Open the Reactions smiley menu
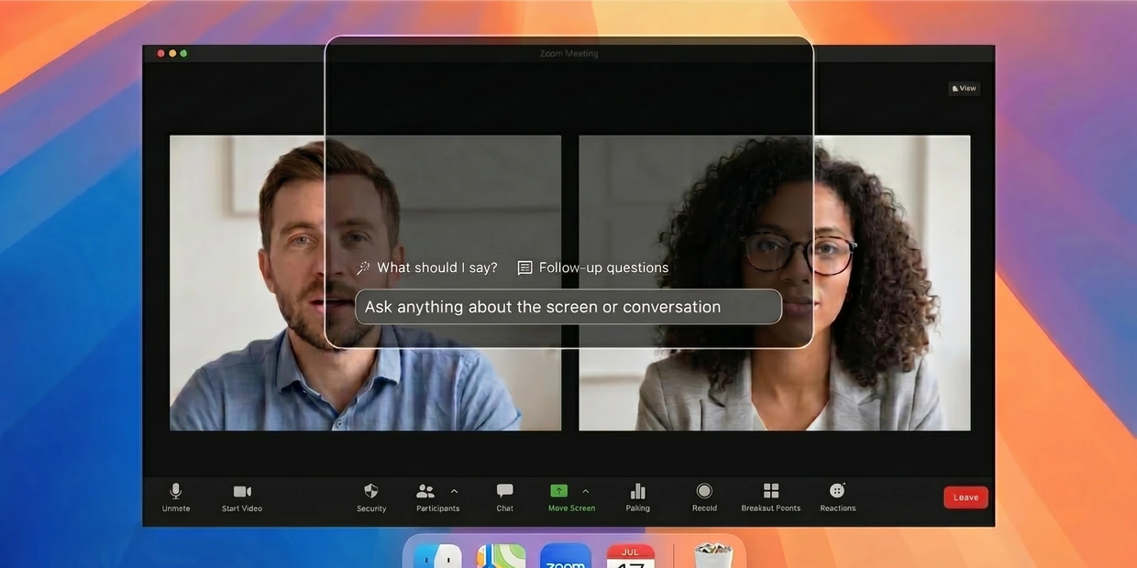This screenshot has height=568, width=1137. (x=837, y=497)
